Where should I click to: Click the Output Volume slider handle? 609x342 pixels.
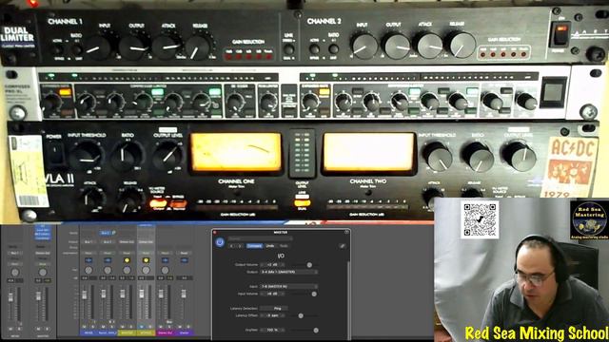tap(309, 265)
